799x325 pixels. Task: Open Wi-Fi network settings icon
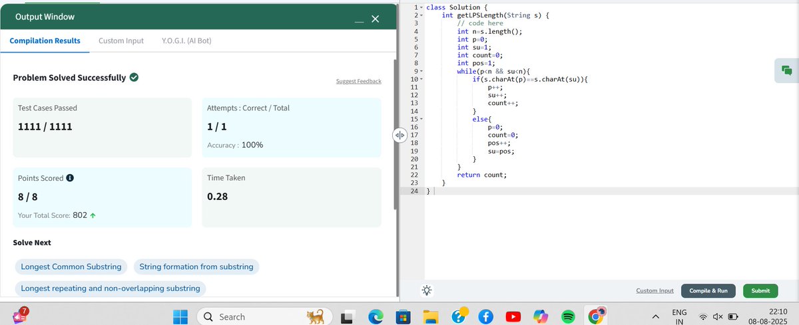coord(702,316)
